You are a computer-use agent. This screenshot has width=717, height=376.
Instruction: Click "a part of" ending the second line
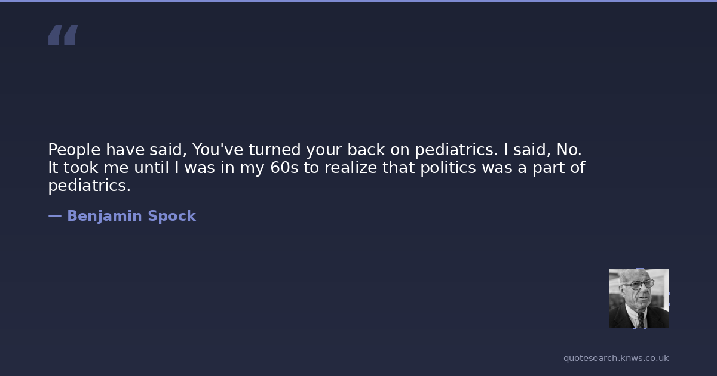[x=551, y=168]
